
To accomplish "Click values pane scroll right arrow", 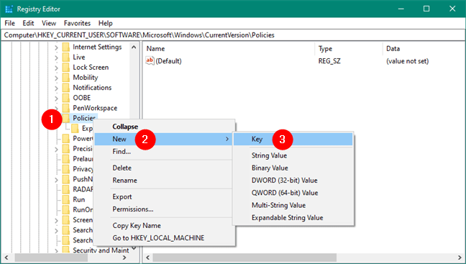I will [460, 258].
